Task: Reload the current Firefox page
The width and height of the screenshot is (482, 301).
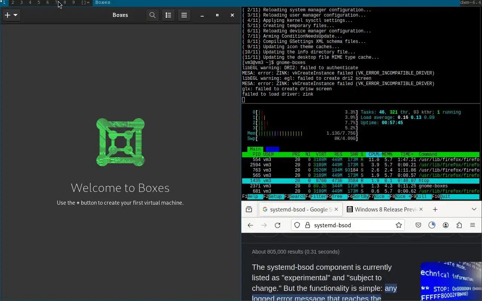Action: tap(278, 225)
